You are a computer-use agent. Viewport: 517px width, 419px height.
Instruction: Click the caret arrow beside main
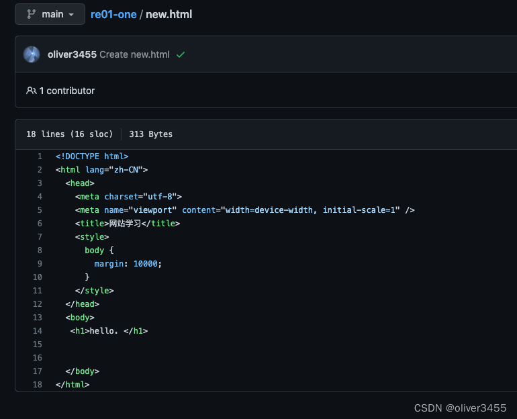click(71, 15)
